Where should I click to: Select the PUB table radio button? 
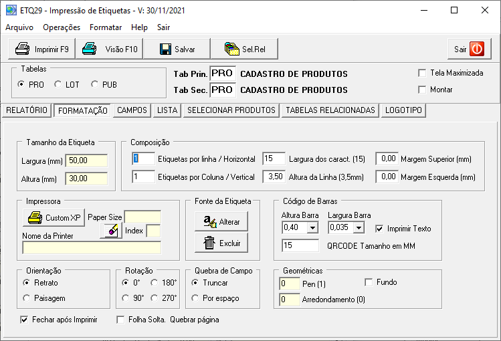point(94,84)
